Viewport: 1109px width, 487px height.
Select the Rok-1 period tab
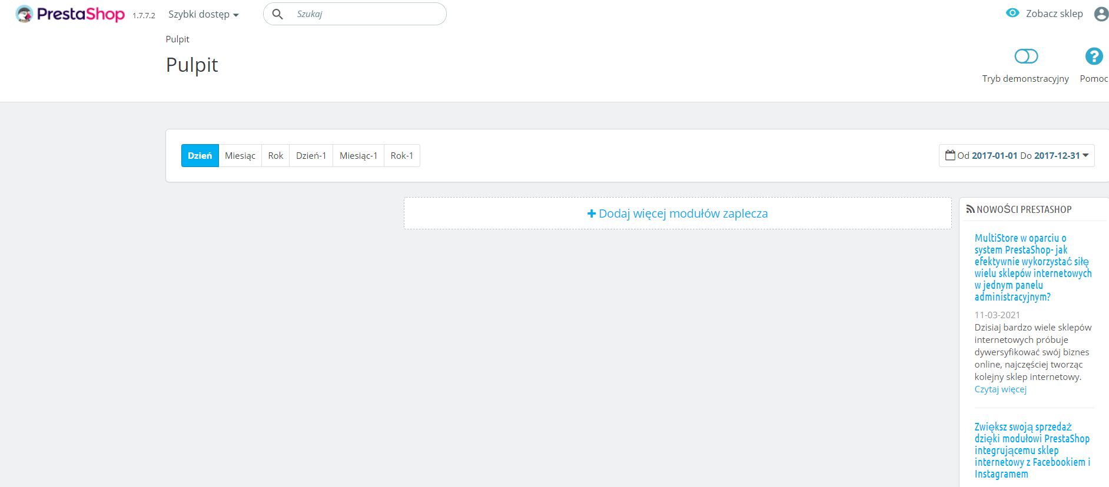click(x=402, y=155)
